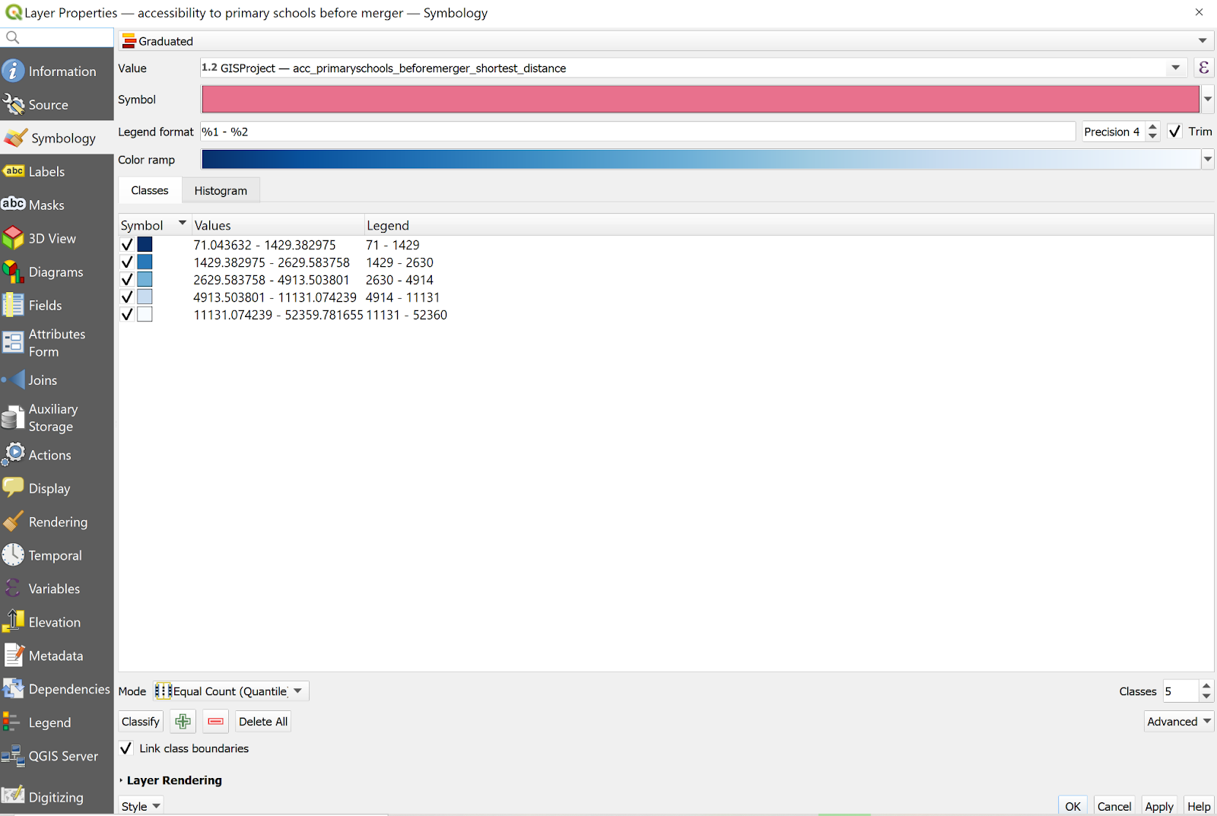
Task: Open the Graduated renderer type dropdown
Action: coord(666,41)
